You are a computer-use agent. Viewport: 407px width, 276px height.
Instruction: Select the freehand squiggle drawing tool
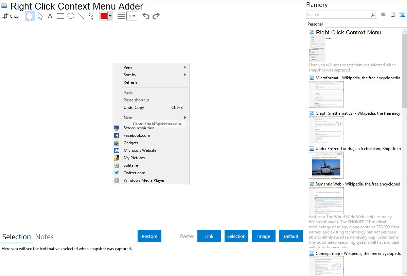click(91, 16)
